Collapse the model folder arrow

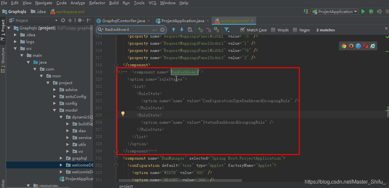tap(54, 110)
